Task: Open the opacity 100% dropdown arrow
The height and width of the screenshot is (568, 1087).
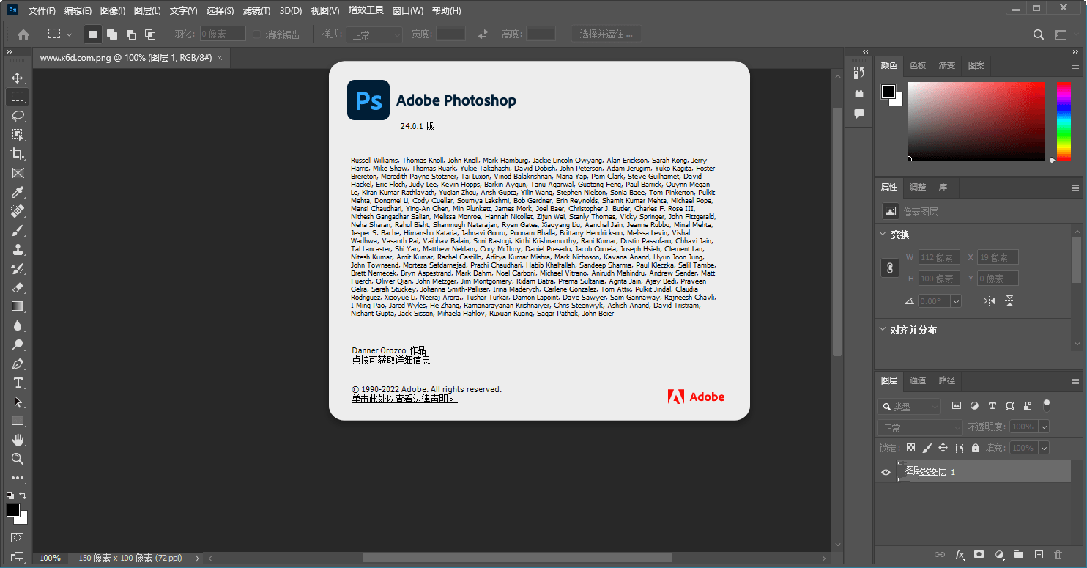Action: coord(1044,427)
